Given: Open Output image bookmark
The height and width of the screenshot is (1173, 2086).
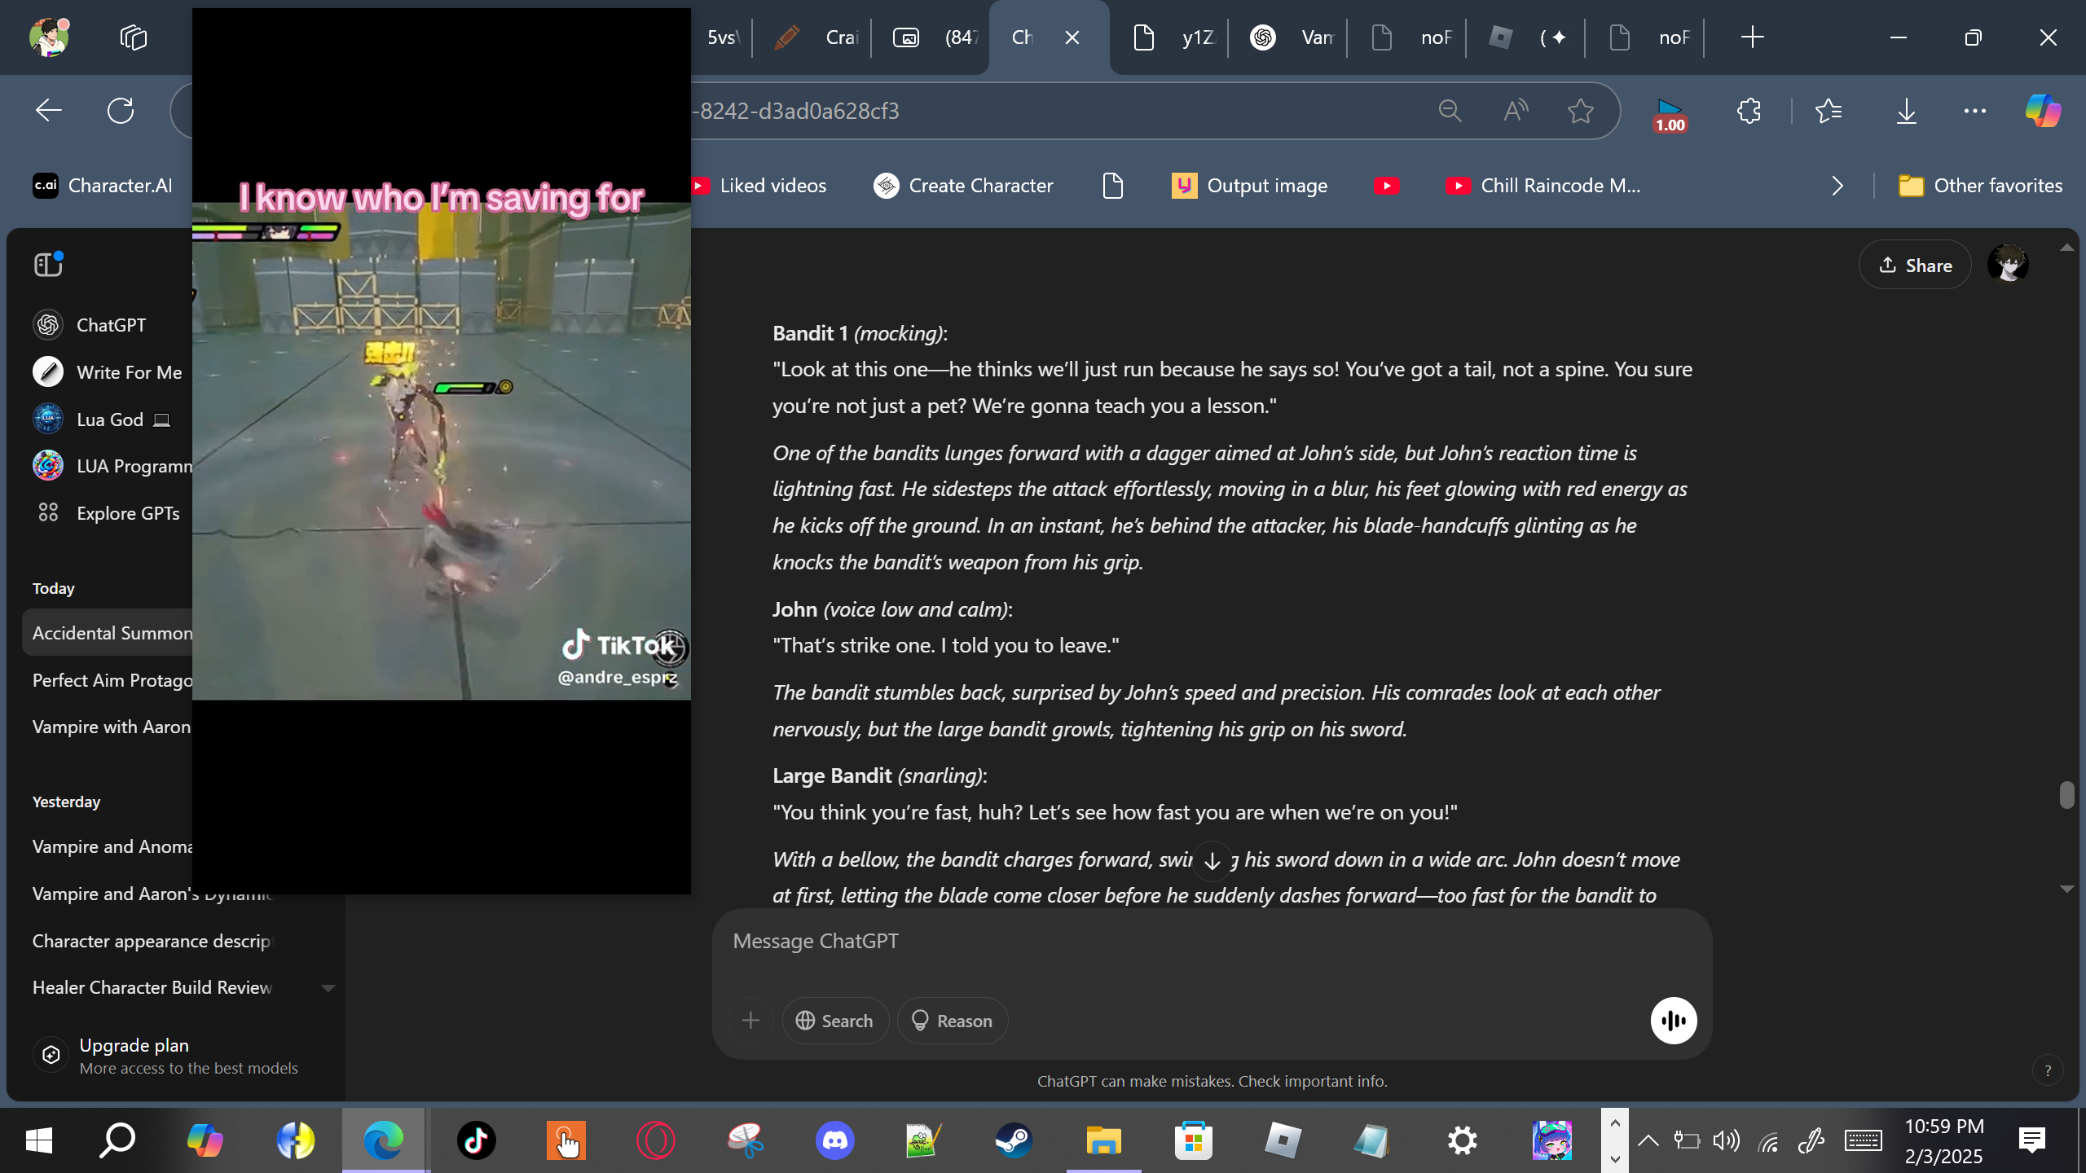Looking at the screenshot, I should 1249,186.
